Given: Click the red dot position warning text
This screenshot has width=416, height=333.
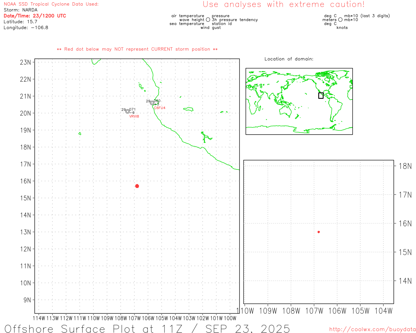Looking at the screenshot, I should [137, 49].
